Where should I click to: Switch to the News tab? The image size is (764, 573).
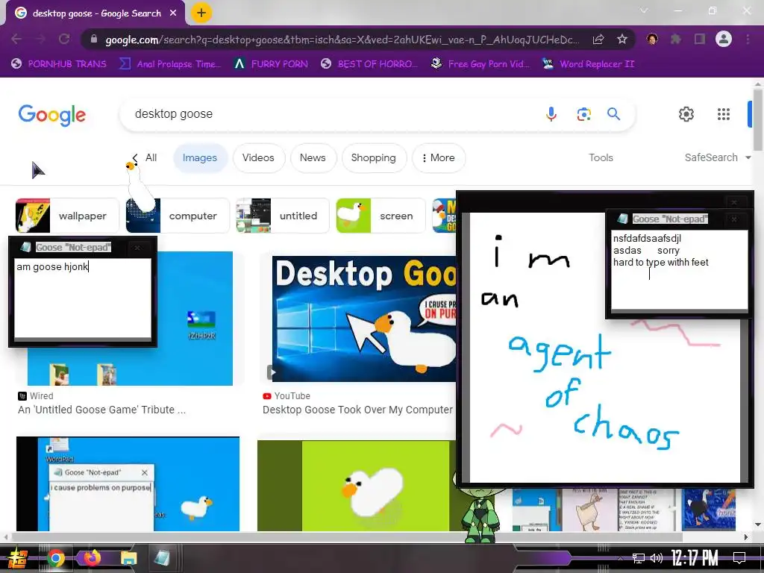click(x=313, y=158)
